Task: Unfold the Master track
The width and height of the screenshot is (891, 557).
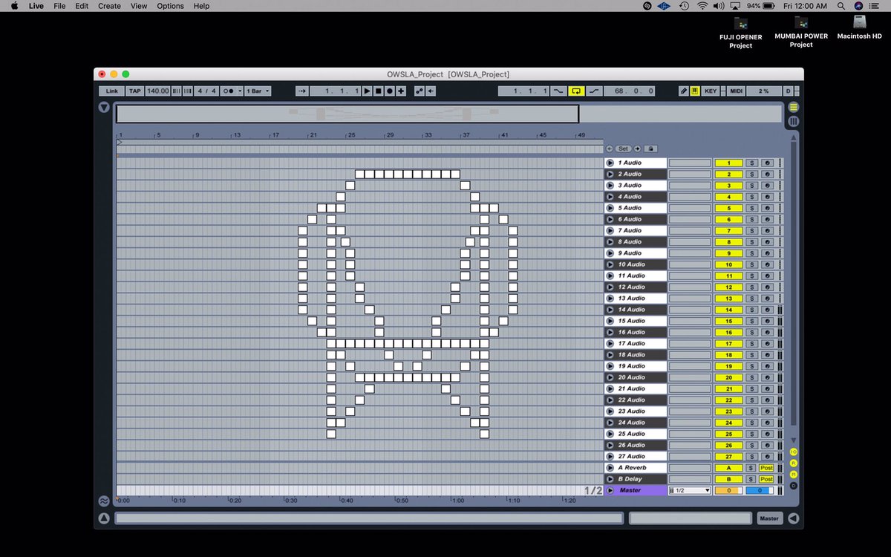Action: coord(610,490)
